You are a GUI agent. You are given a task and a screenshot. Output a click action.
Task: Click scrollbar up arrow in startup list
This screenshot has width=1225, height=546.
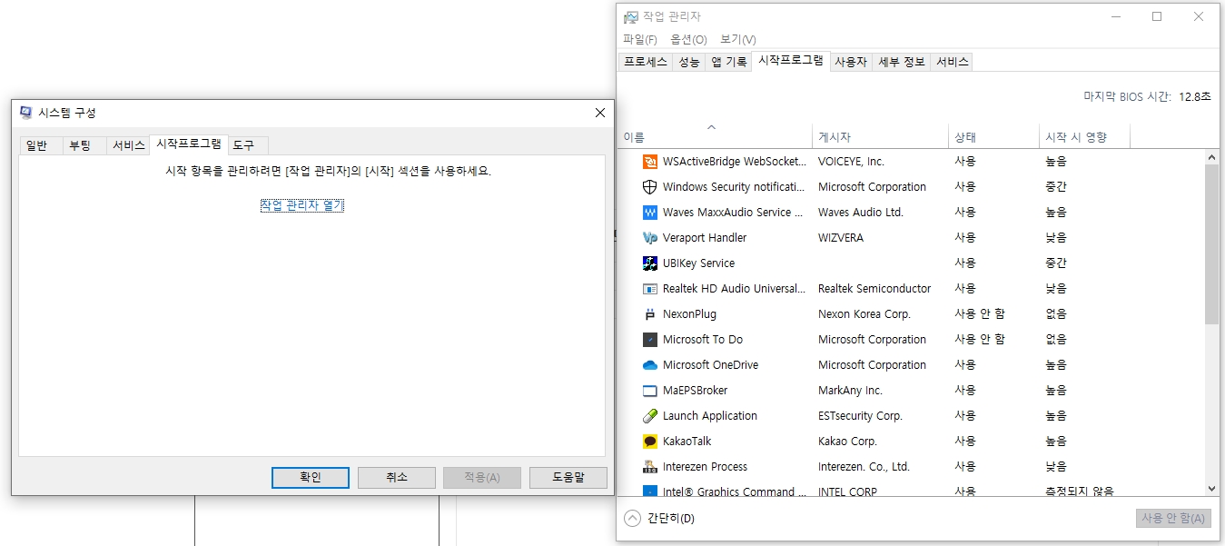[x=1212, y=157]
